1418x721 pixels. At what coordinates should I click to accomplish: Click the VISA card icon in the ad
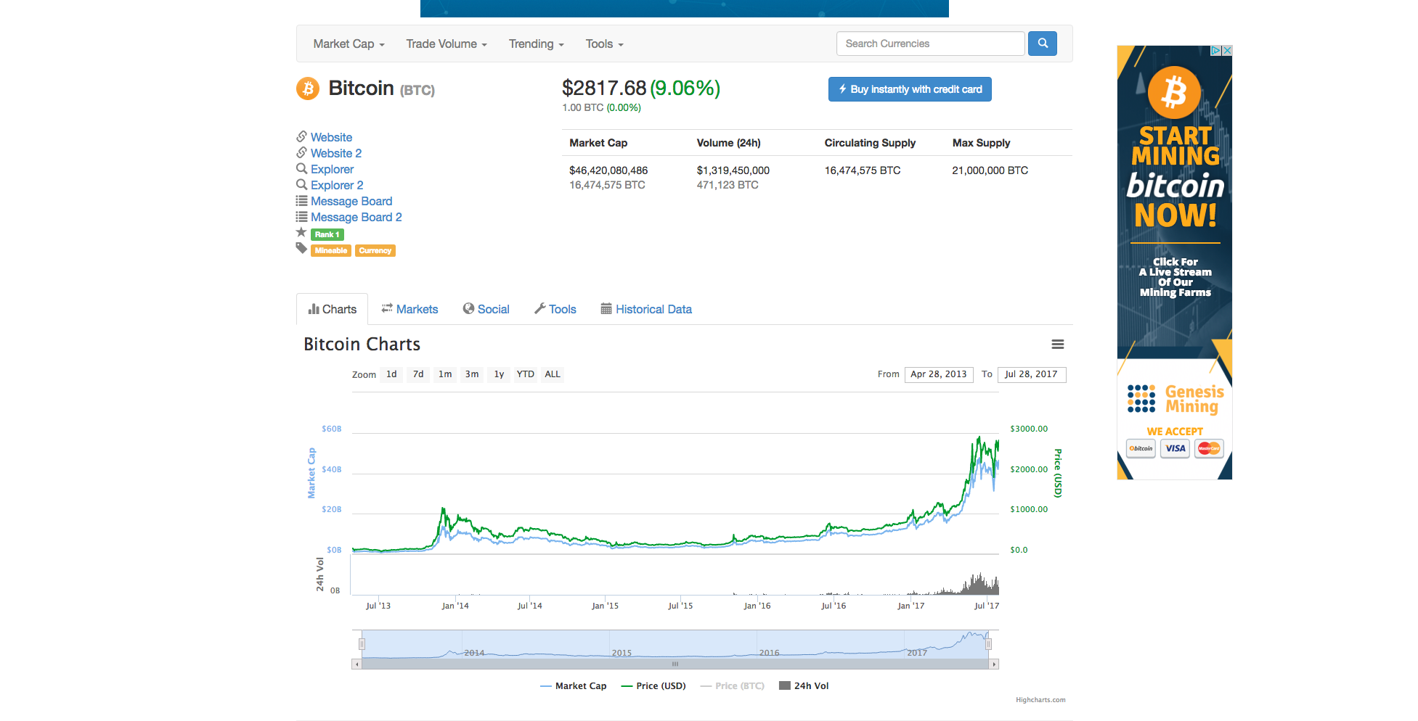1175,448
